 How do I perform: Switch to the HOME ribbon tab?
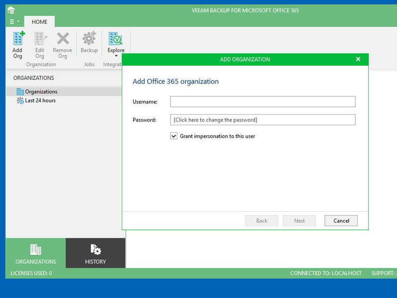coord(39,22)
